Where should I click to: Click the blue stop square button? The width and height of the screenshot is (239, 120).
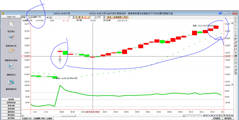[x=214, y=115]
